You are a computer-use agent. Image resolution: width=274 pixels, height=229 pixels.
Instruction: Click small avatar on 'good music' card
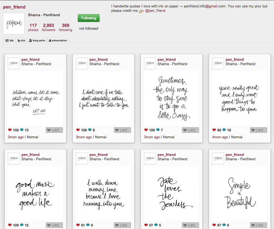[x=14, y=159]
